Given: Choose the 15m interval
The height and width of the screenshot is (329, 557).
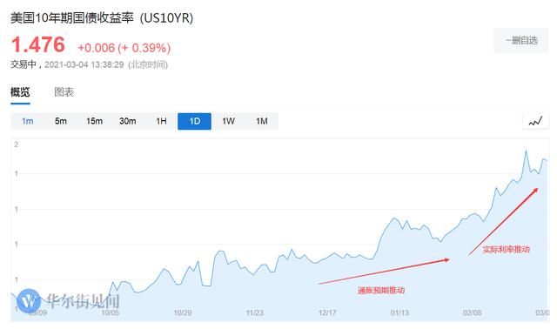Looking at the screenshot, I should (x=94, y=121).
